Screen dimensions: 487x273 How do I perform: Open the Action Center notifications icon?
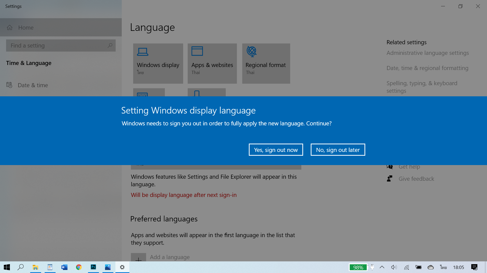coord(474,267)
